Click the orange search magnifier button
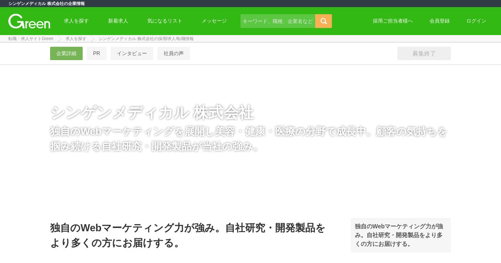Screen dimensions: 501x263 pyautogui.click(x=324, y=21)
